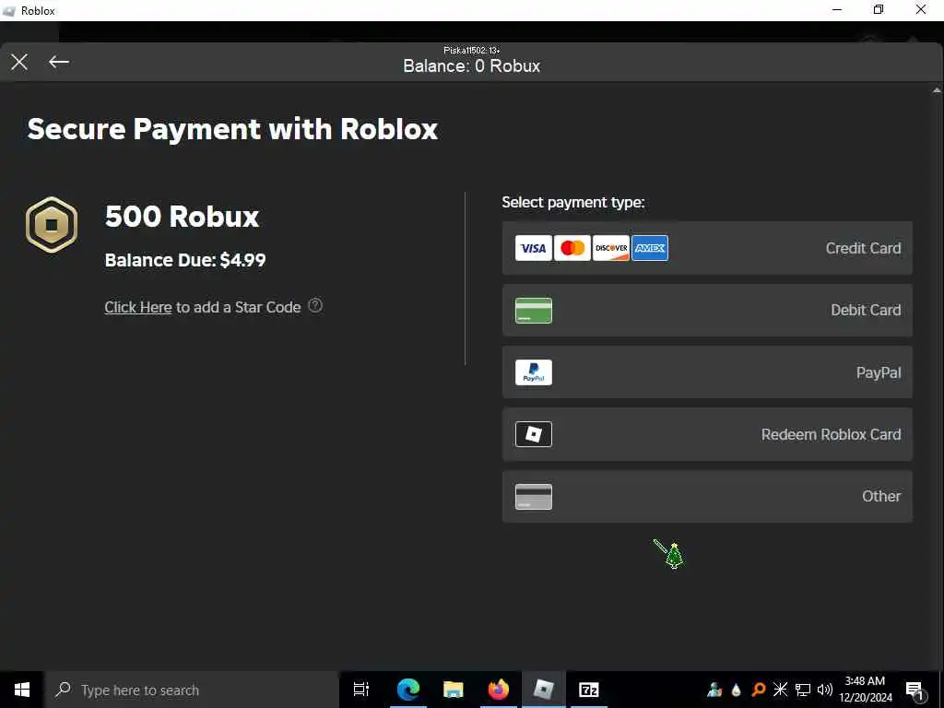Click the PayPal logo icon
Viewport: 944px width, 708px height.
pos(534,372)
